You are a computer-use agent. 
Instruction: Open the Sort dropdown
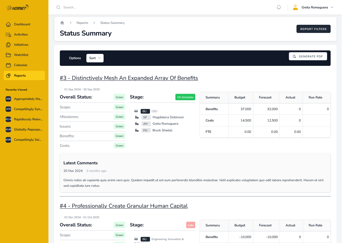click(95, 58)
